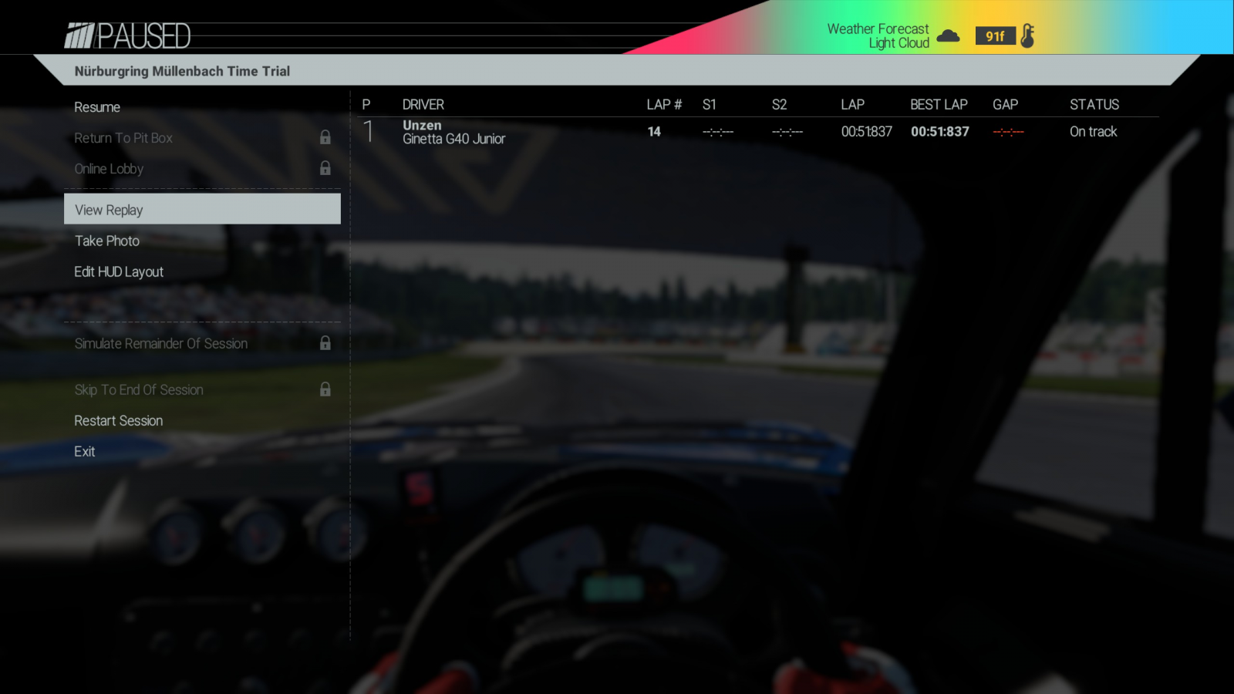Click the cloud weather forecast icon
This screenshot has width=1234, height=694.
[x=948, y=36]
